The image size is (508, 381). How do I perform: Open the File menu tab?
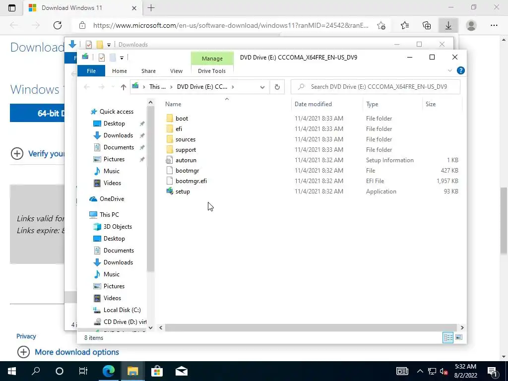[91, 71]
